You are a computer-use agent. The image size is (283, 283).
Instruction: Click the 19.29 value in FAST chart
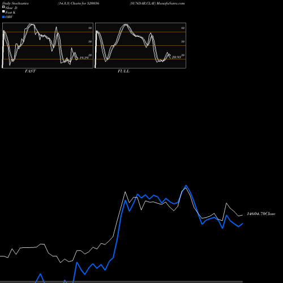tap(84, 58)
